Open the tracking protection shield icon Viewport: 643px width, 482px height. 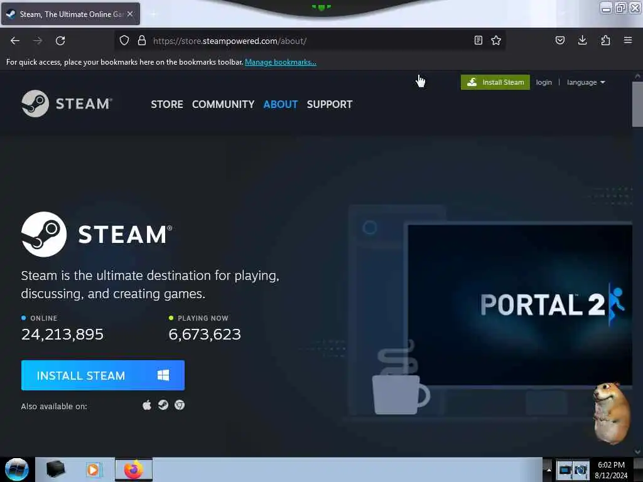[124, 41]
